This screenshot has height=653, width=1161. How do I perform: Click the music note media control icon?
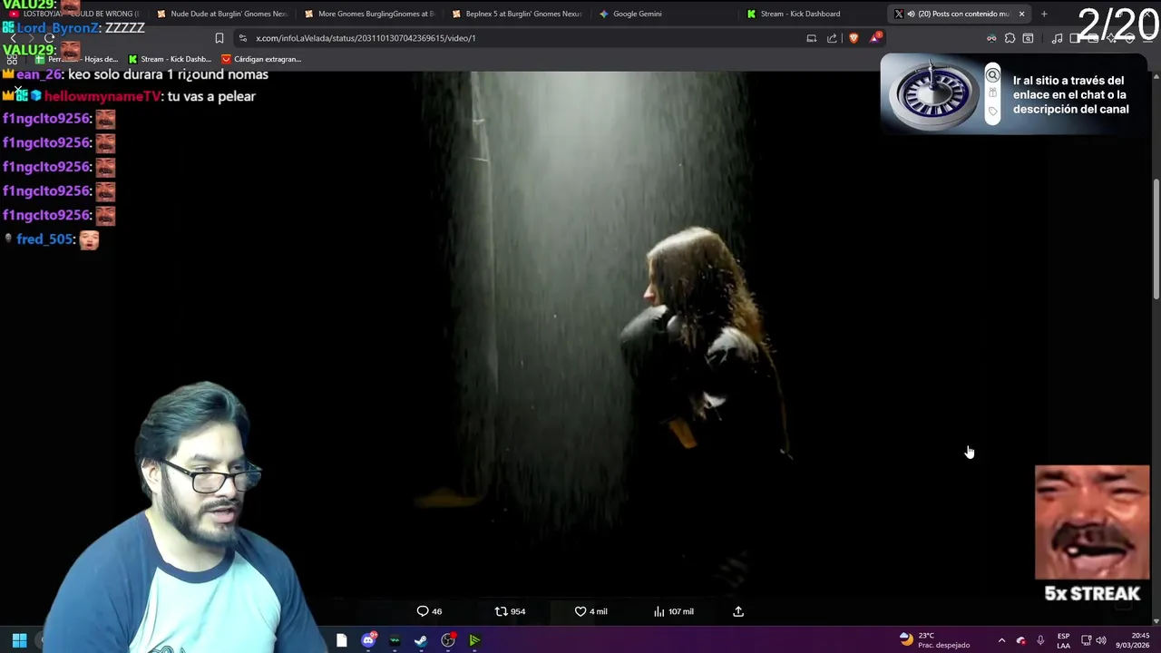[x=1057, y=38]
